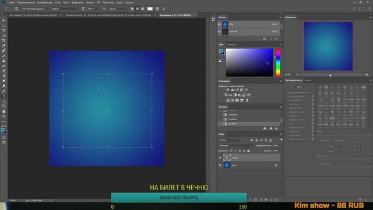This screenshot has height=210, width=373.
Task: Switch to Кисти tab beside Настройки кисти
Action: point(308,80)
